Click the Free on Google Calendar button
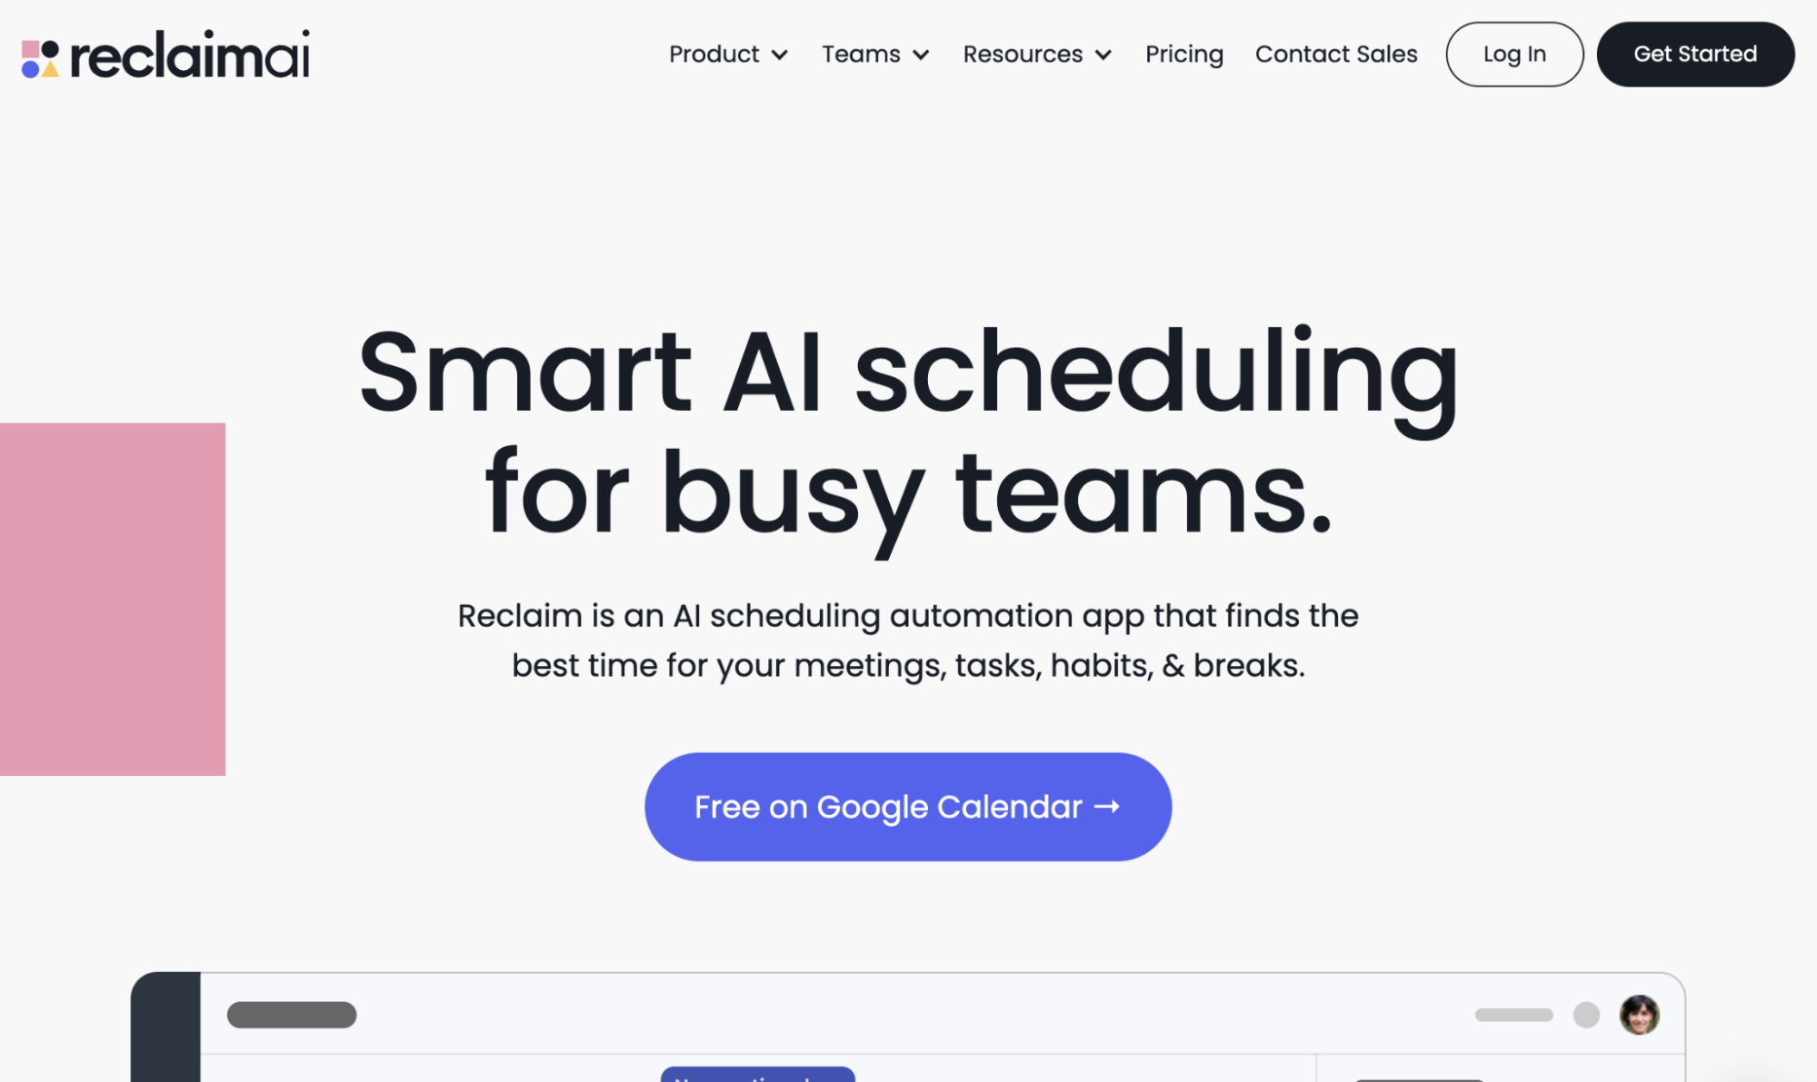Viewport: 1817px width, 1082px height. tap(909, 807)
